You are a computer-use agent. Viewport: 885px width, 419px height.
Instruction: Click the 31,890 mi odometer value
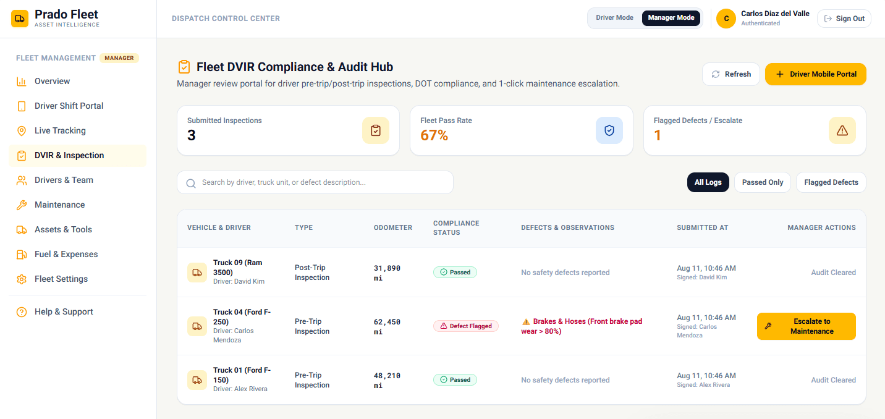pos(387,273)
